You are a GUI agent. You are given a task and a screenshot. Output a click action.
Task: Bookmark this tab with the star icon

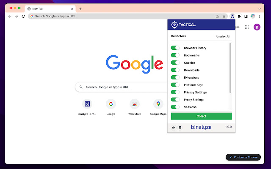(x=224, y=16)
